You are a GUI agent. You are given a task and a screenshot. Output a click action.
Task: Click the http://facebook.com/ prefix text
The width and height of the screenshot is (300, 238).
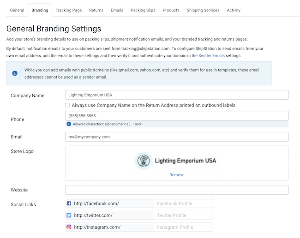click(x=96, y=203)
